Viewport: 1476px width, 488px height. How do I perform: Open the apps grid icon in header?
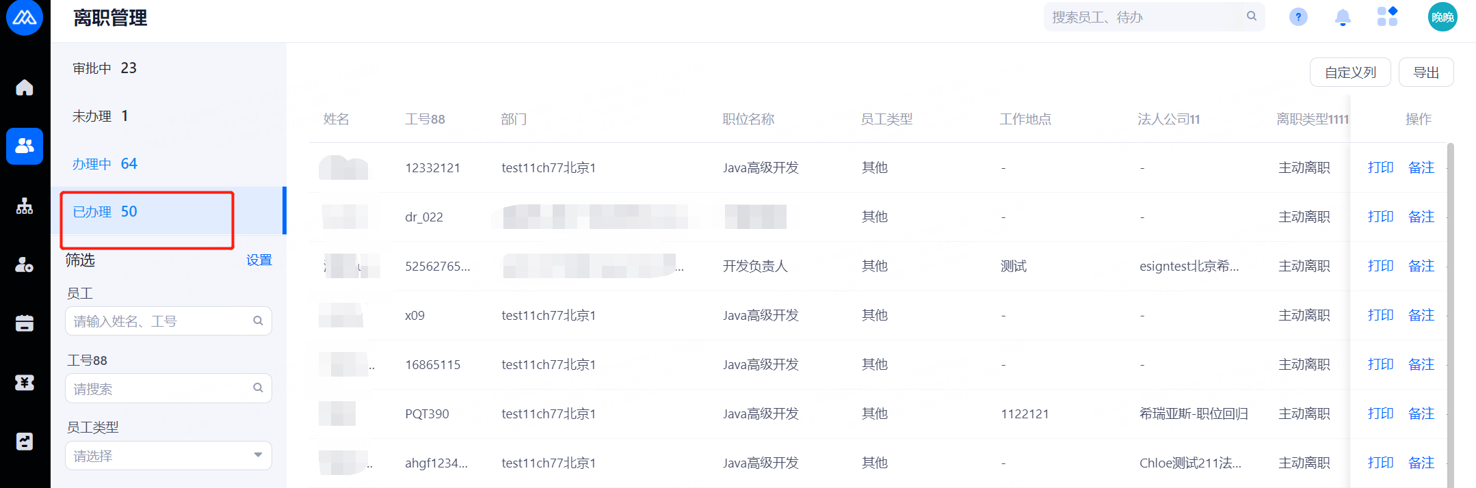pos(1387,16)
